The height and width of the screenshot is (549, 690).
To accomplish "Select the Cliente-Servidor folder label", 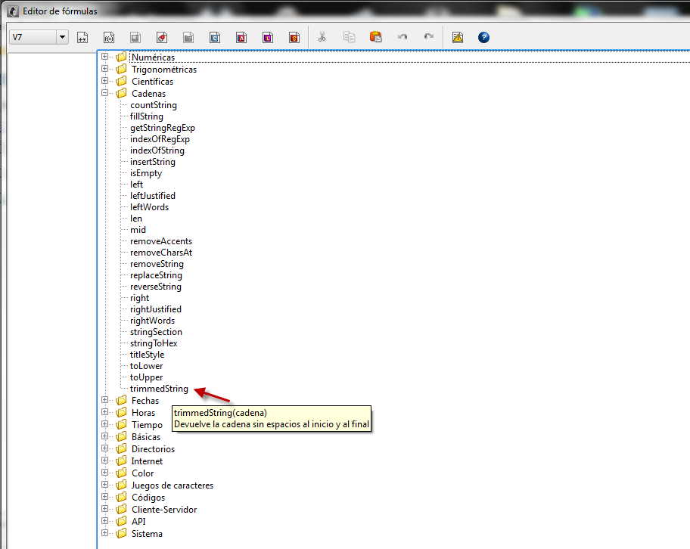I will pyautogui.click(x=164, y=510).
